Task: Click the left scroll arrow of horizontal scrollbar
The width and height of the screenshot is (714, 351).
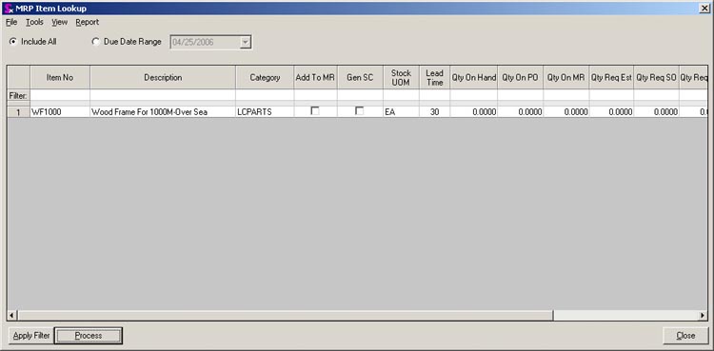Action: point(12,315)
